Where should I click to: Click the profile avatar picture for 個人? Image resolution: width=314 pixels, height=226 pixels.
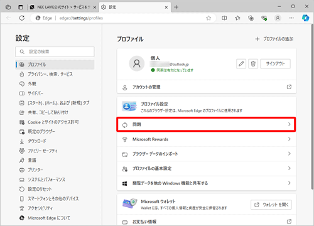coord(137,63)
